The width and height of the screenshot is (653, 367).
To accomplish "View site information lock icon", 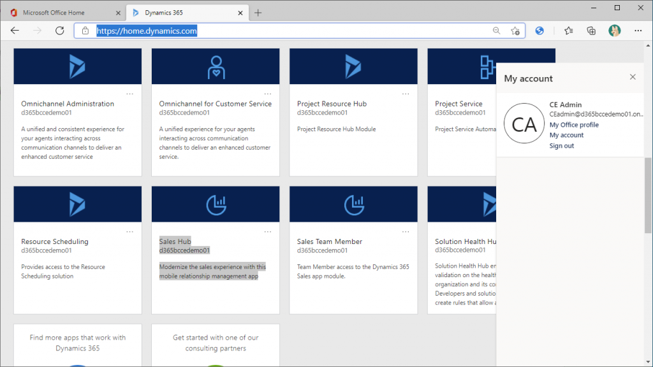I will click(85, 31).
